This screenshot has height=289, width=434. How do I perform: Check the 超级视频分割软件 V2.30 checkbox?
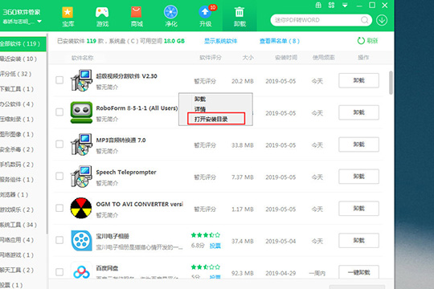[x=59, y=80]
